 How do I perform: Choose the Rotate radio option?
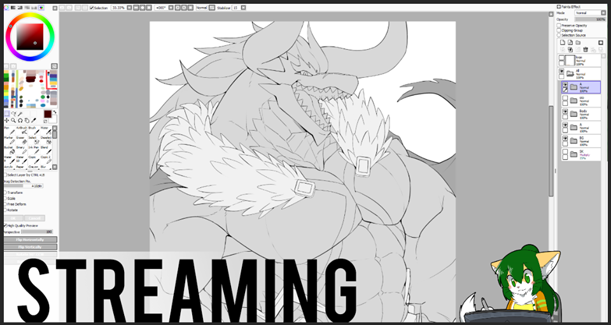click(6, 210)
